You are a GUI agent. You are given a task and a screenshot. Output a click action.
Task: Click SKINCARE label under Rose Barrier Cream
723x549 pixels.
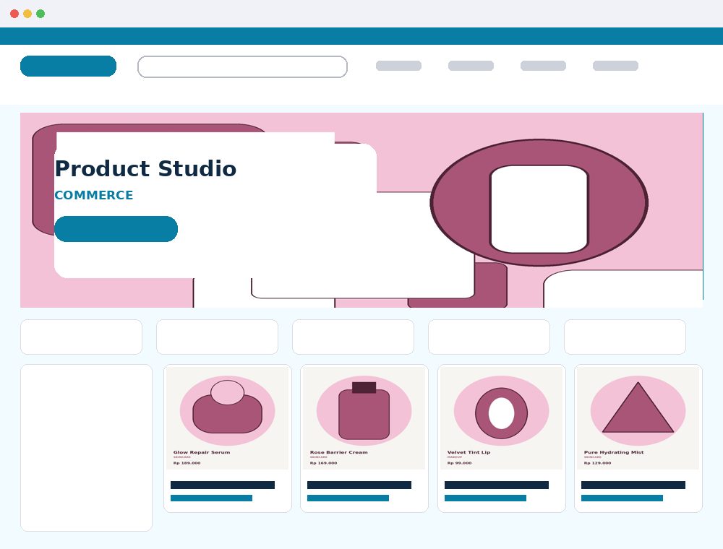pyautogui.click(x=319, y=457)
